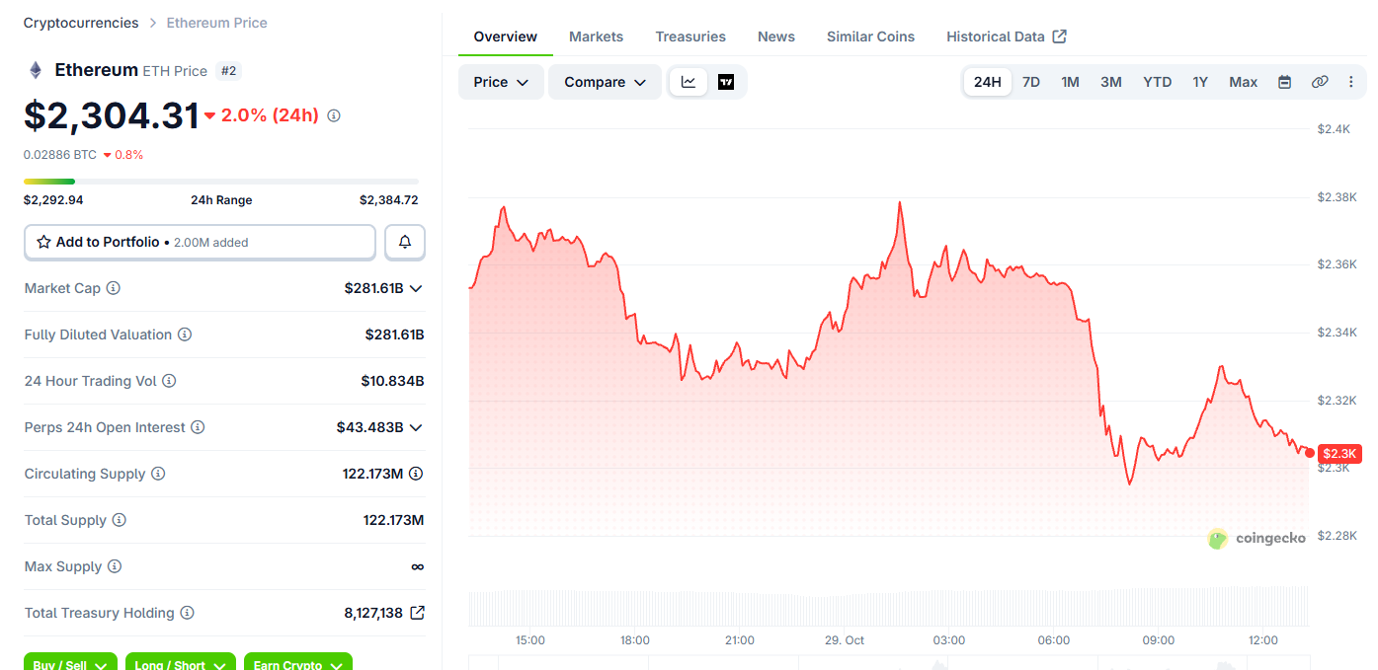The image size is (1378, 670).
Task: Copy chart link via chain icon
Action: click(x=1320, y=82)
